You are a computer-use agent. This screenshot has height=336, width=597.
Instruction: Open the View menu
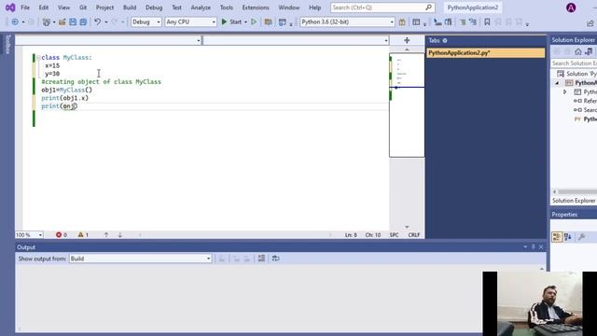(64, 7)
